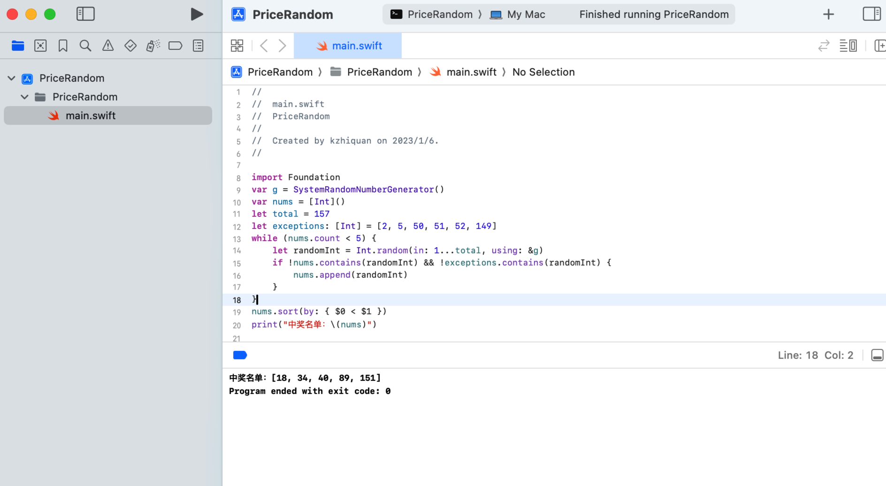The image size is (886, 486).
Task: Close the window with the red button
Action: [x=13, y=14]
